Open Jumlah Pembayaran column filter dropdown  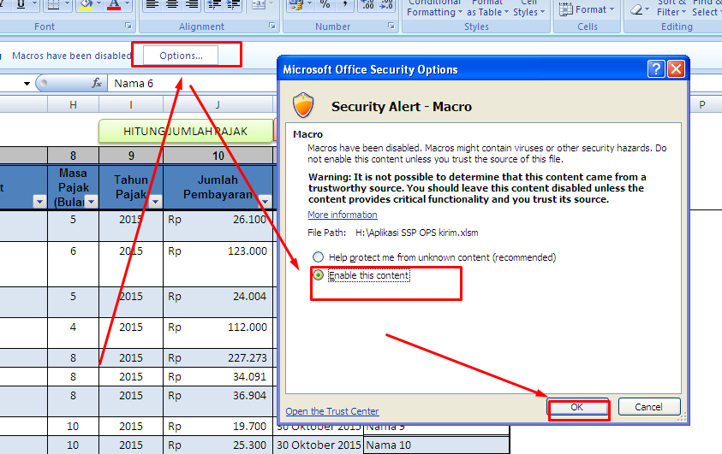[266, 201]
